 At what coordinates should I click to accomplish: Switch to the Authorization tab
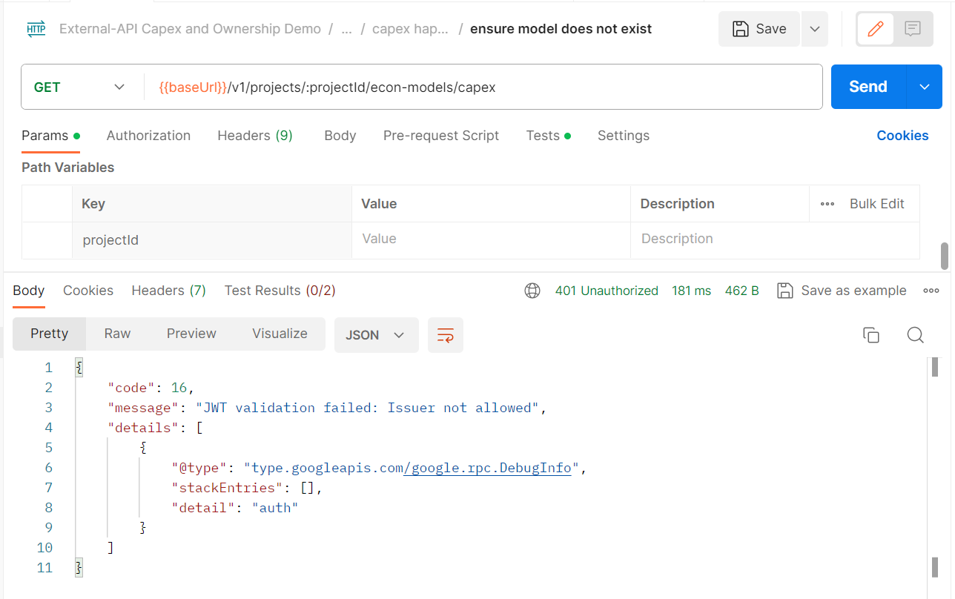tap(148, 136)
